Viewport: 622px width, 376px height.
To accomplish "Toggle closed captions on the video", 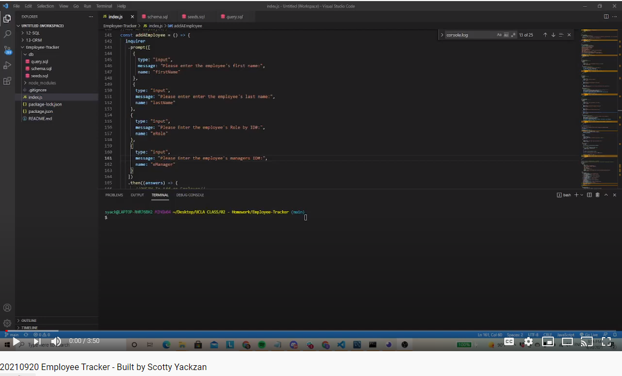I will point(509,341).
